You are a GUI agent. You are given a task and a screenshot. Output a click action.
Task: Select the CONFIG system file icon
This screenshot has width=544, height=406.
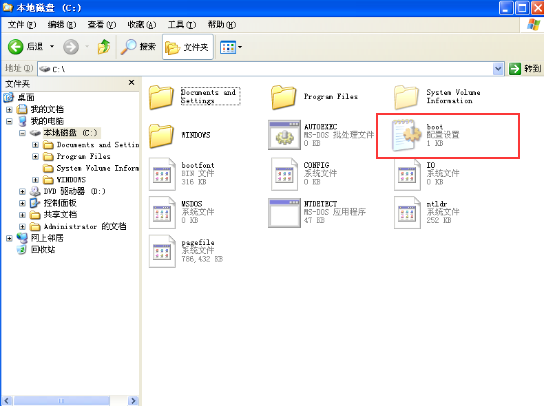(x=284, y=174)
